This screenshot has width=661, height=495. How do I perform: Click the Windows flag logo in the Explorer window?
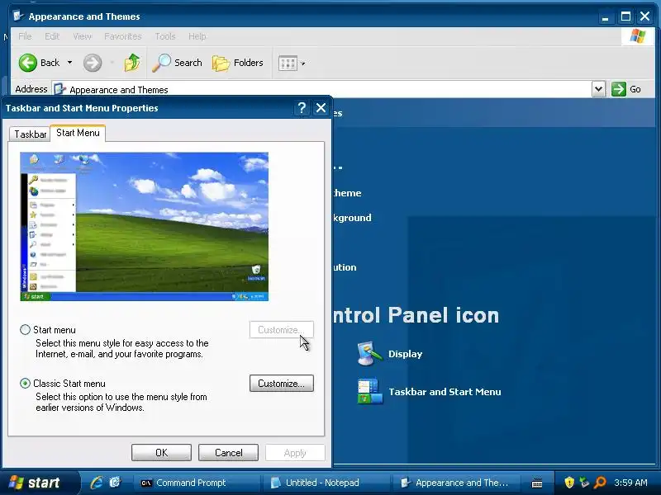pyautogui.click(x=637, y=36)
